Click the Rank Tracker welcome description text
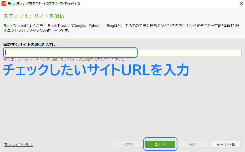Image resolution: width=245 pixels, height=152 pixels. pyautogui.click(x=121, y=28)
